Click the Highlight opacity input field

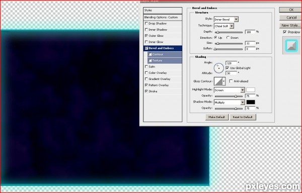(x=250, y=96)
